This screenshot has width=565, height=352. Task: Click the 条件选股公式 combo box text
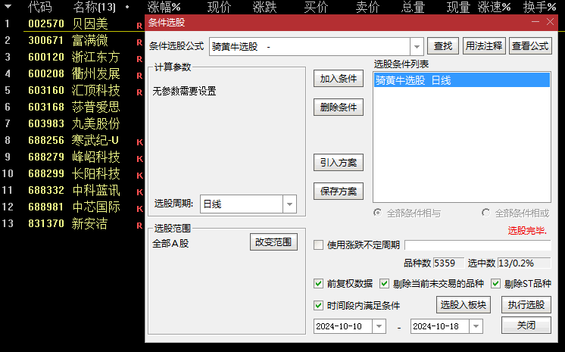pos(310,46)
